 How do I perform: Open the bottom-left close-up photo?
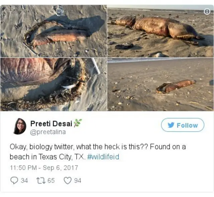click(53, 84)
